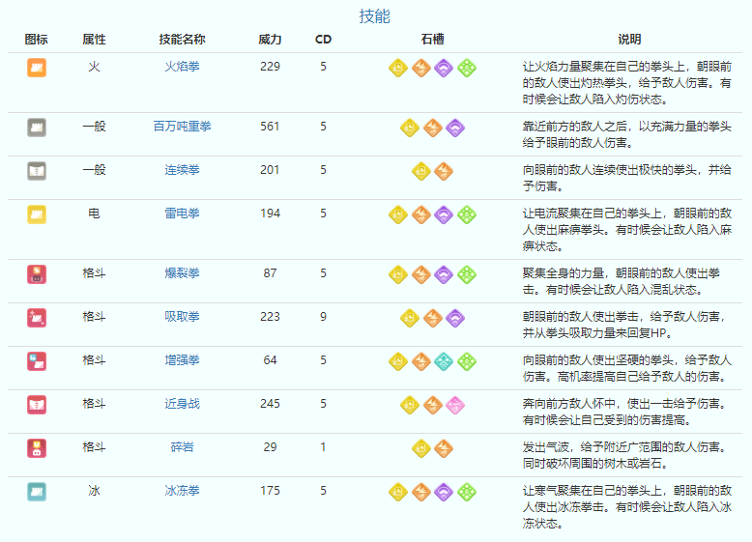Click the gray skill icon for 百万吨重拳
752x542 pixels.
click(x=37, y=127)
